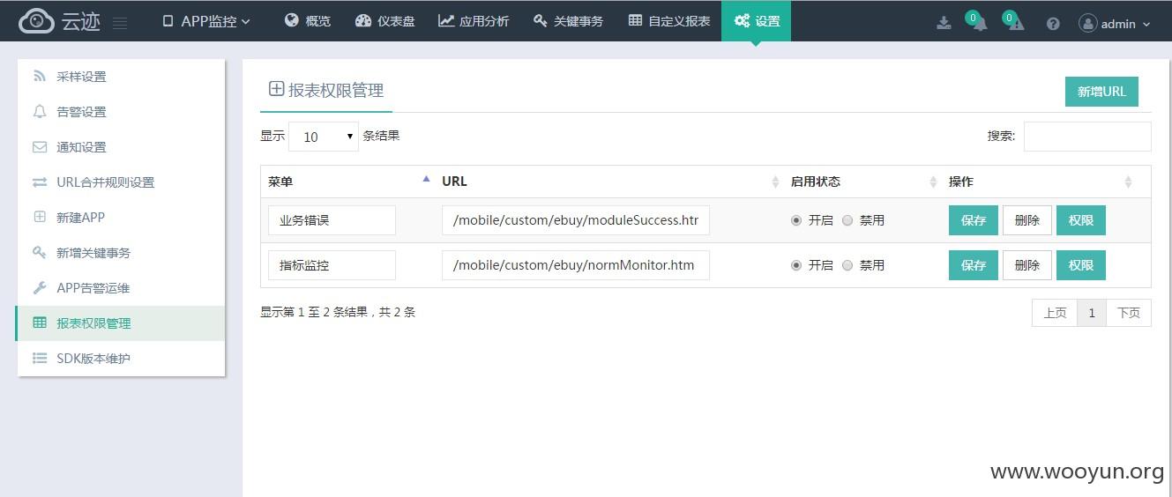Open 告警设置 in sidebar
This screenshot has height=497, width=1172.
(x=121, y=112)
